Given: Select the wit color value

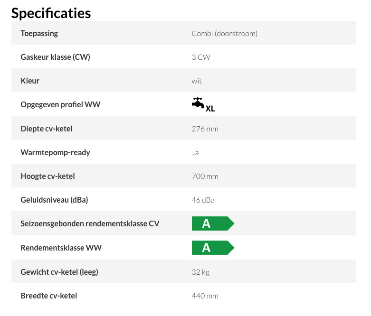Looking at the screenshot, I should tap(196, 81).
